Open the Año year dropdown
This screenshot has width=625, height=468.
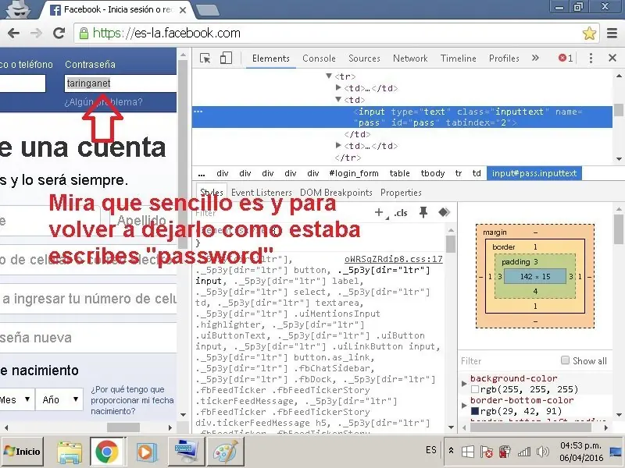tap(59, 399)
